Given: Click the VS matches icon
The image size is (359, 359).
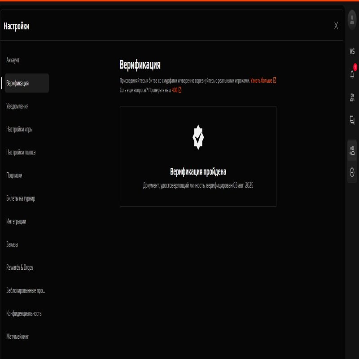Looking at the screenshot, I should [x=352, y=52].
